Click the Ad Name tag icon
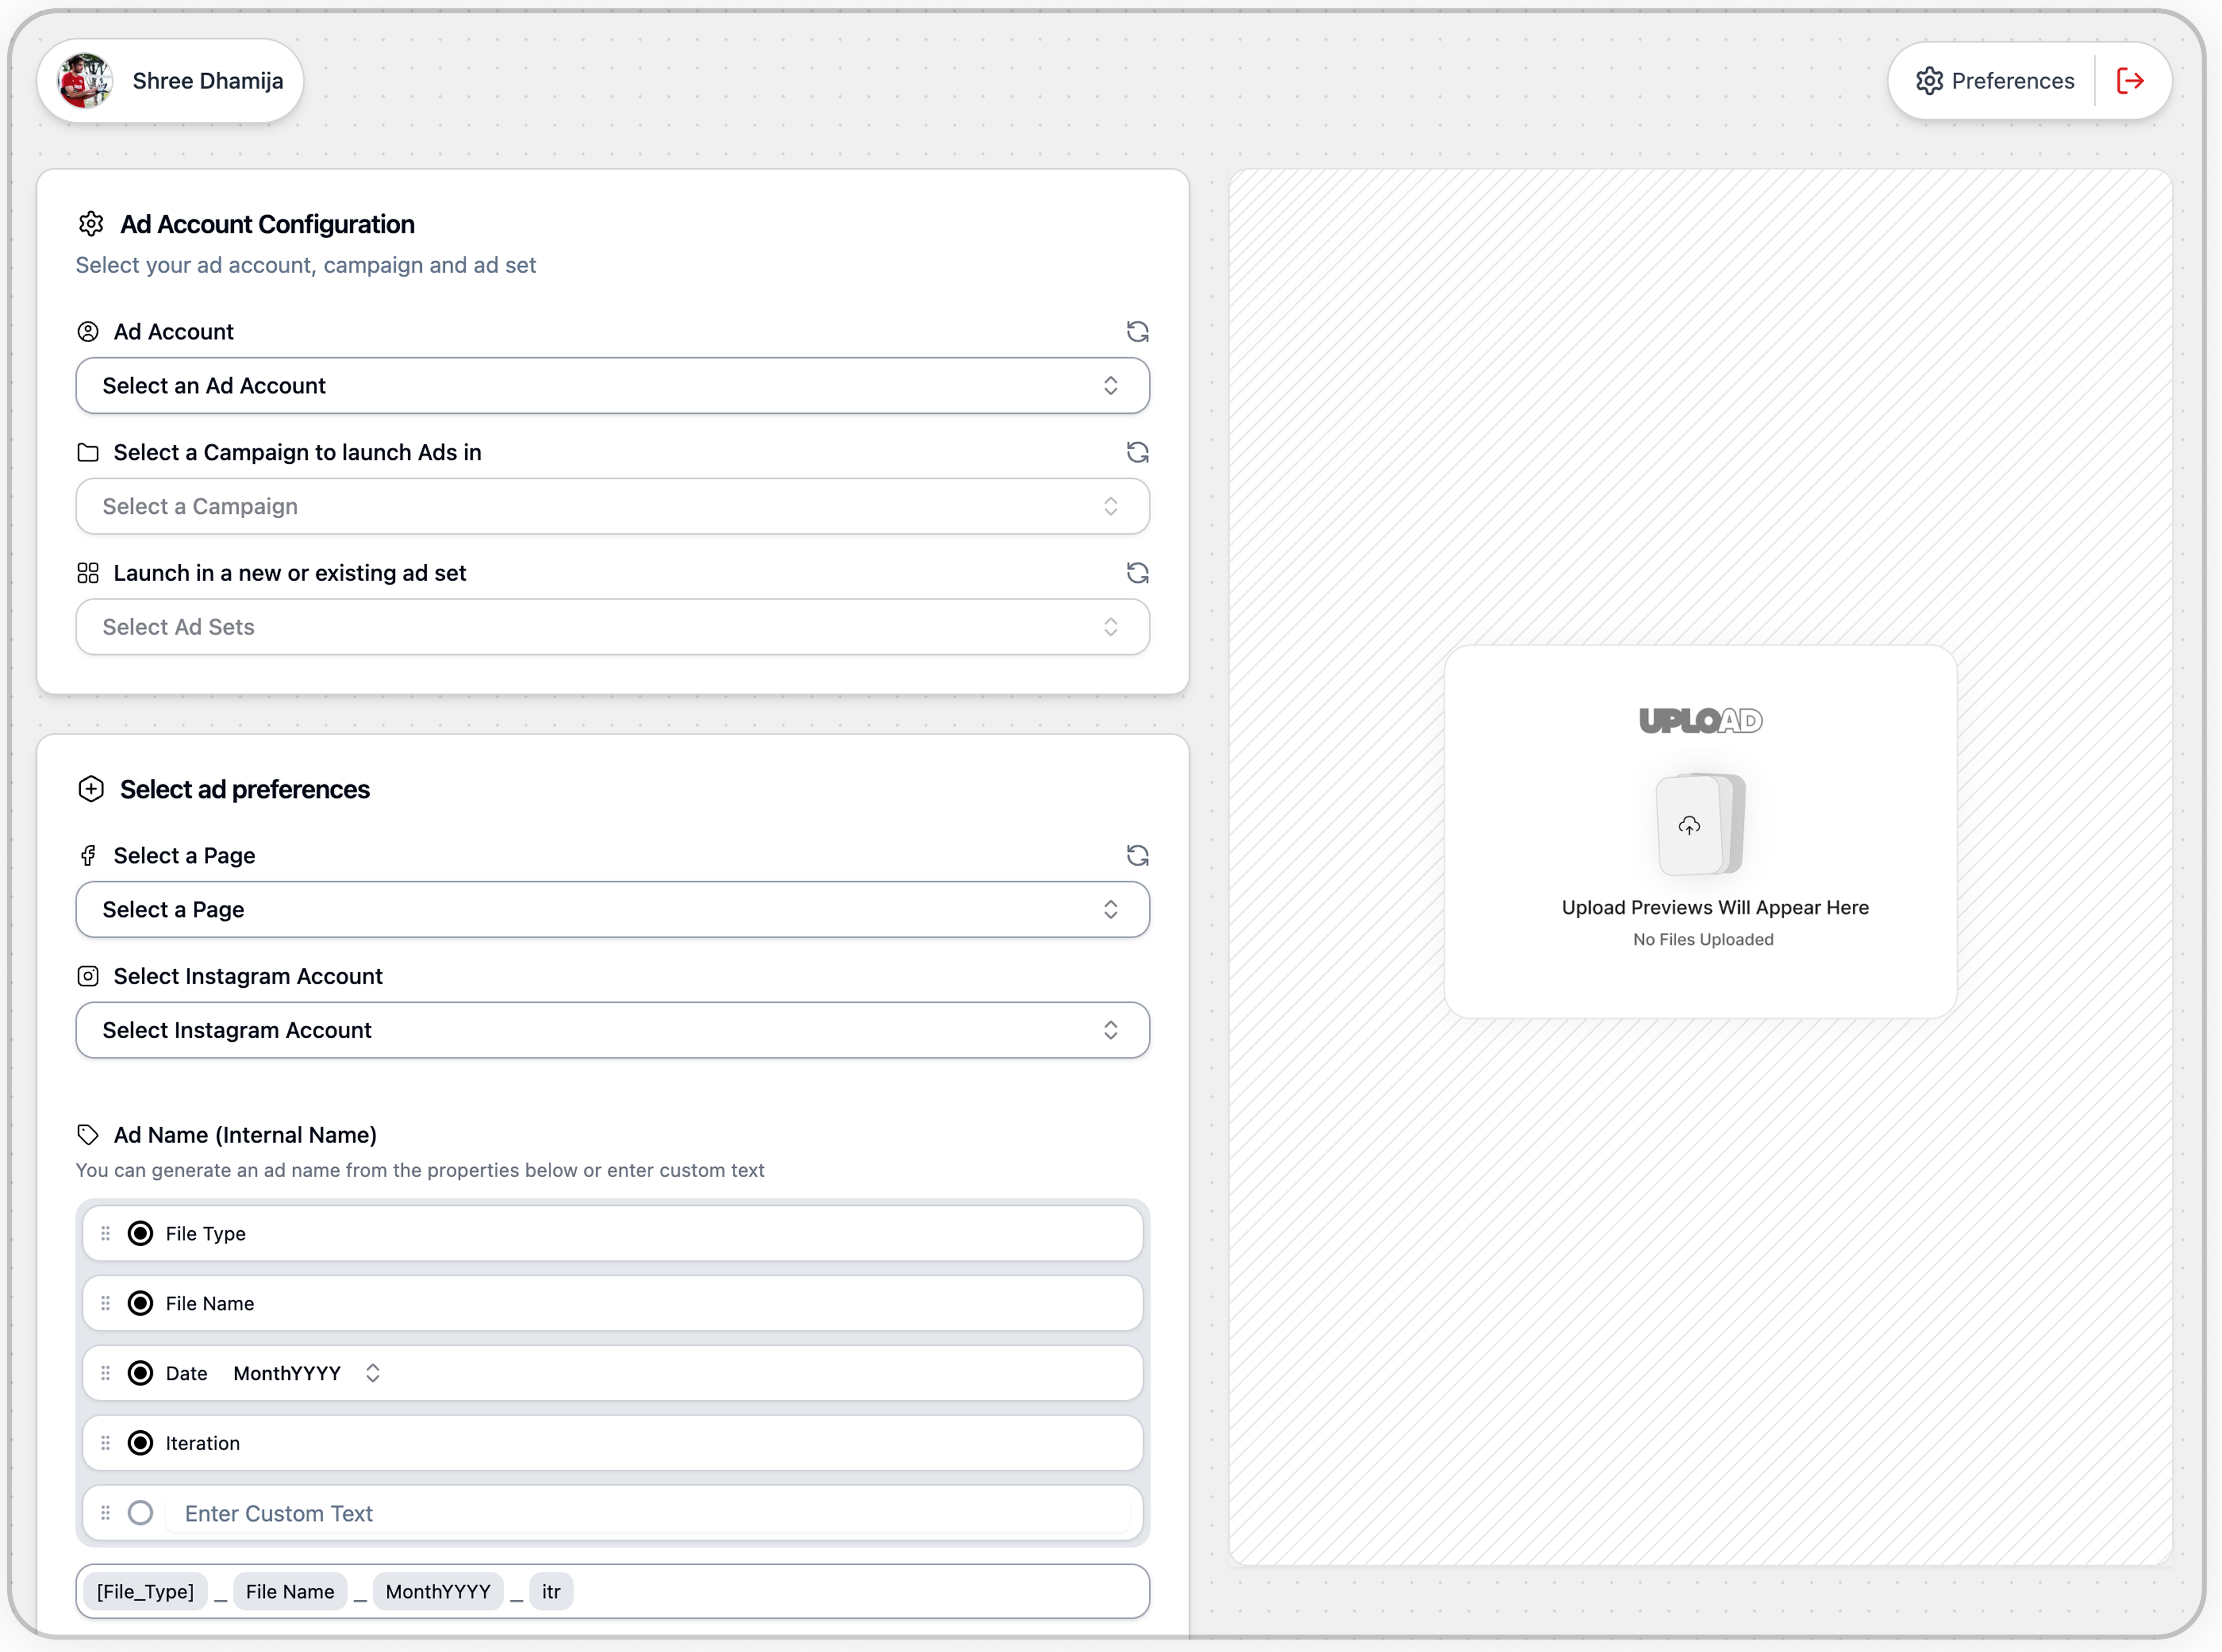Screen dimensions: 2222x1652 pos(88,1135)
